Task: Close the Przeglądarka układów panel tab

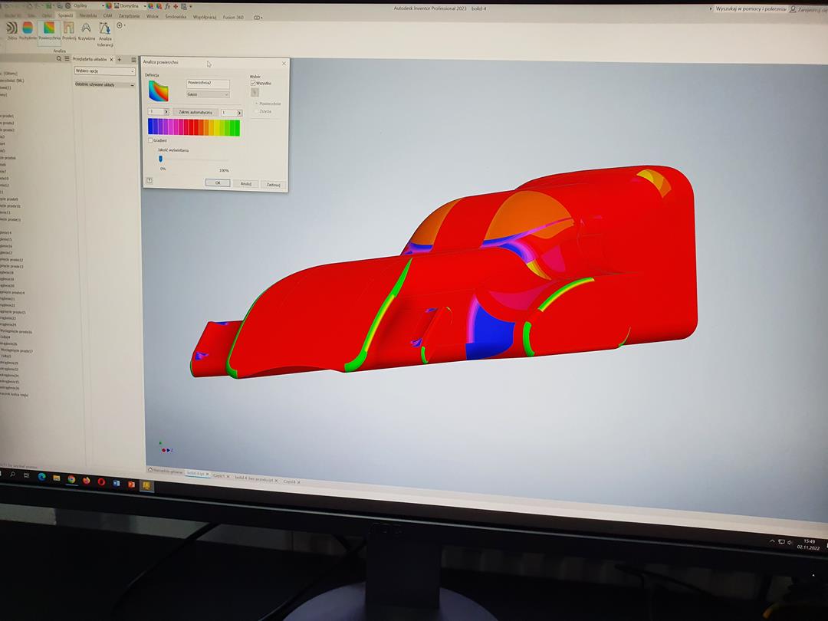Action: click(111, 59)
